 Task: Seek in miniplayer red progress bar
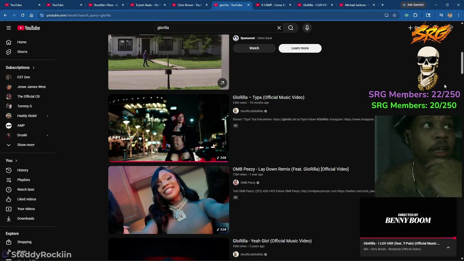point(408,238)
